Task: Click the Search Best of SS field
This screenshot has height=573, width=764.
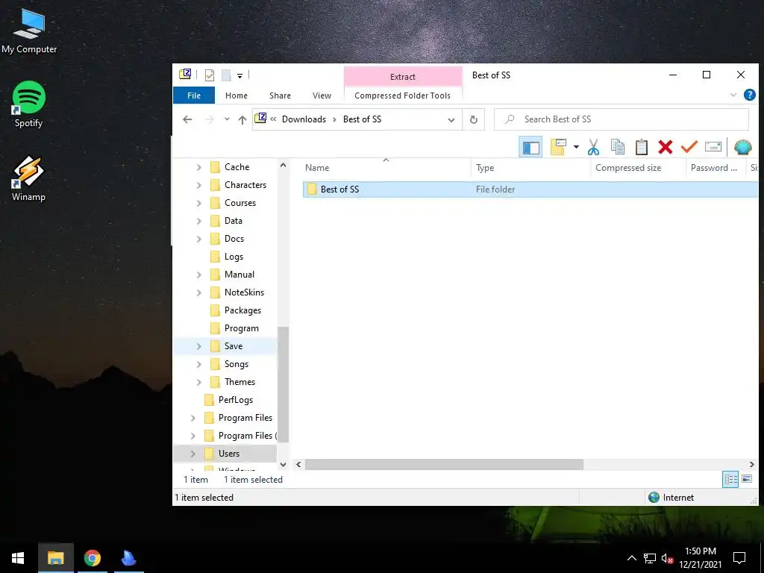Action: [621, 119]
